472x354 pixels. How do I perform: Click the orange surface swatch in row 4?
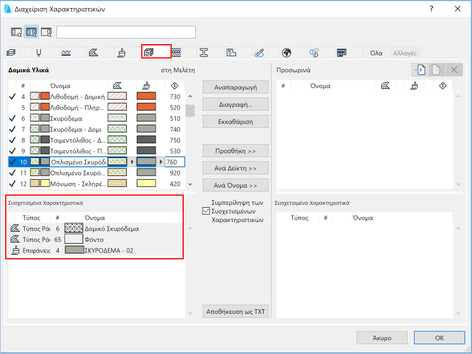coord(146,96)
